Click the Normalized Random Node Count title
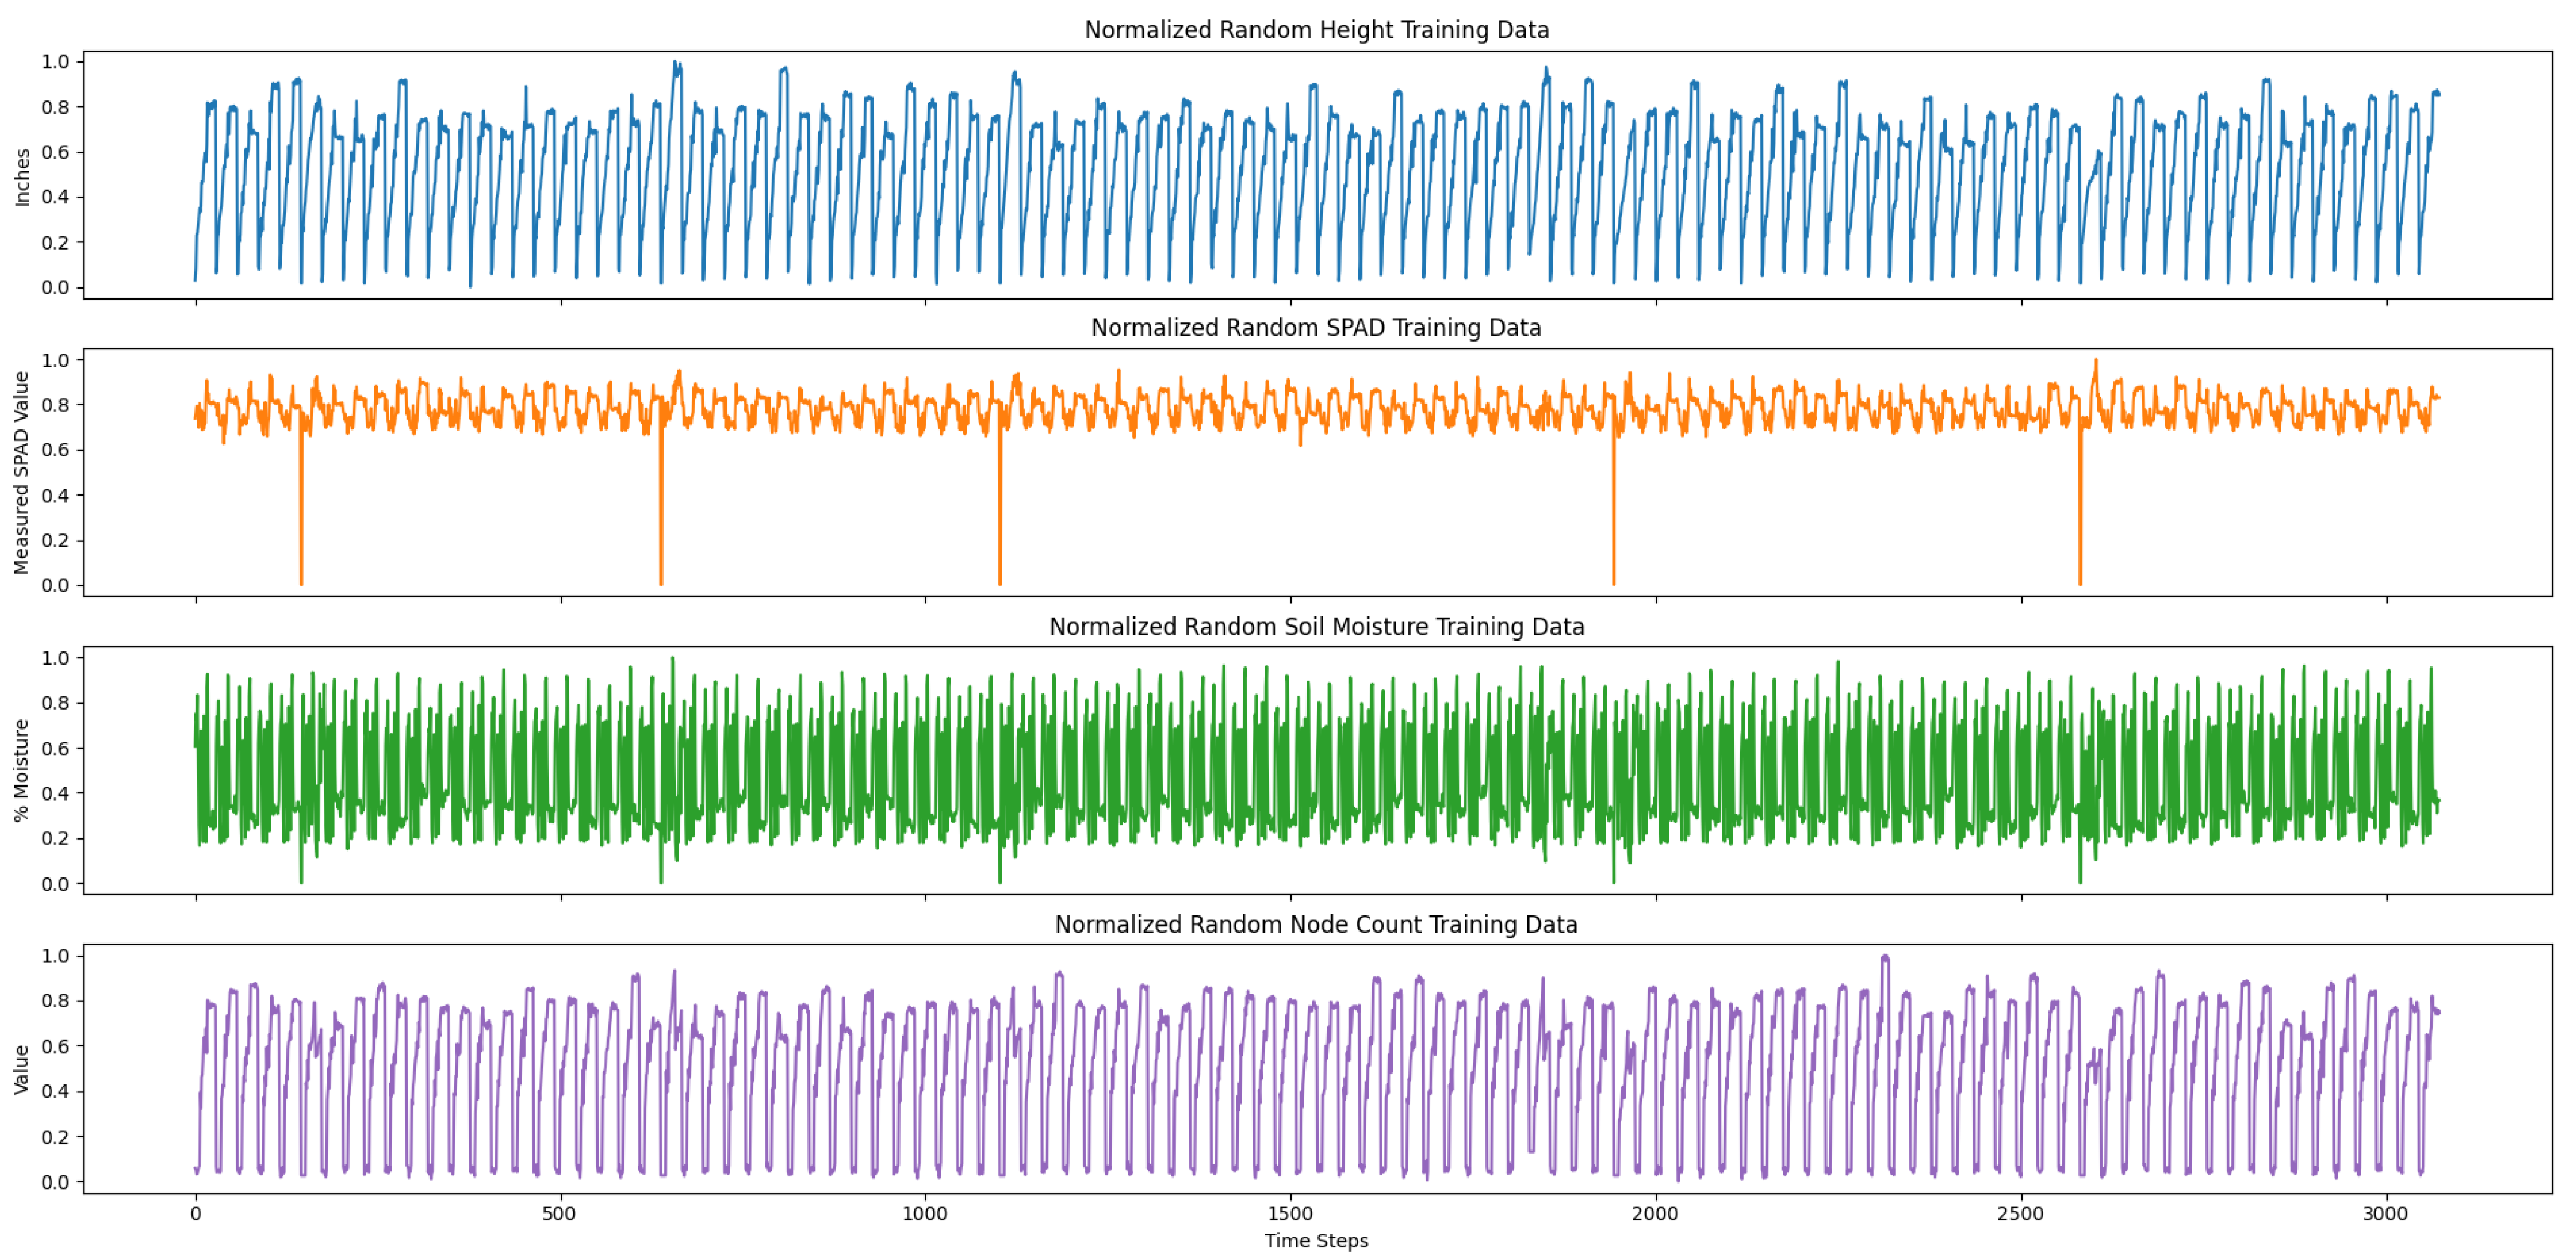The height and width of the screenshot is (1260, 2576). pos(1316,925)
